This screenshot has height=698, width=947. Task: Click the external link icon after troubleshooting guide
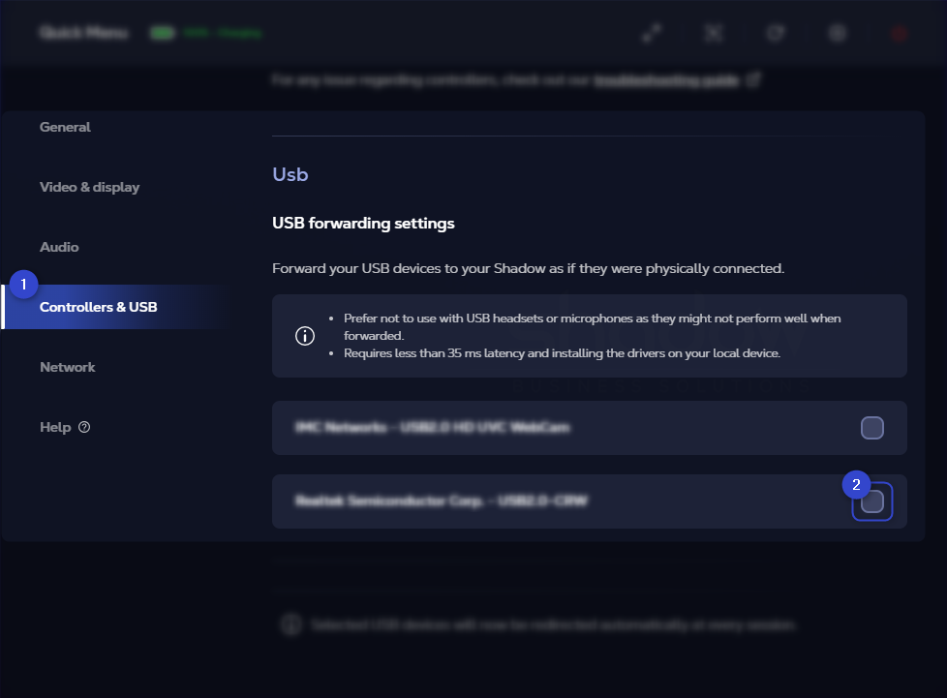(753, 81)
